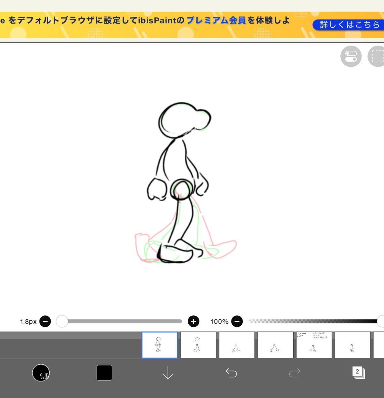Select the second animation frame thumbnail
The image size is (384, 398).
click(x=198, y=345)
